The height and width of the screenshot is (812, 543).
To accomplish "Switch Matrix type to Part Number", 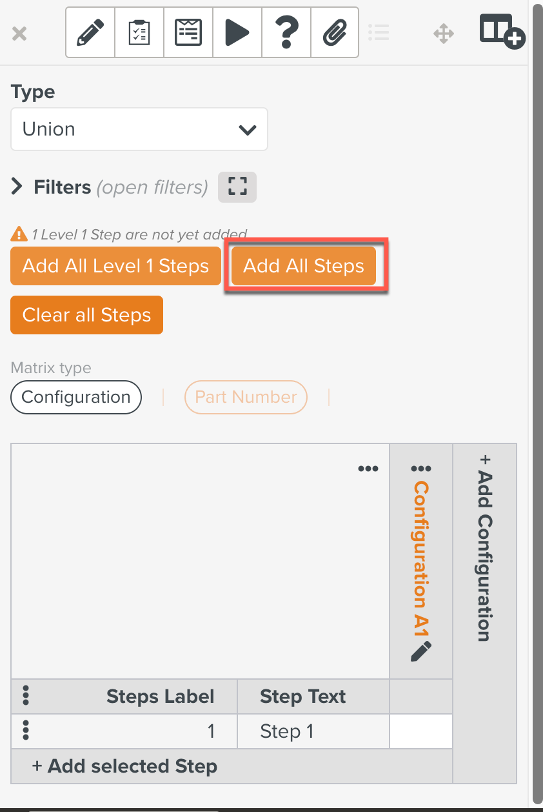I will click(x=246, y=397).
